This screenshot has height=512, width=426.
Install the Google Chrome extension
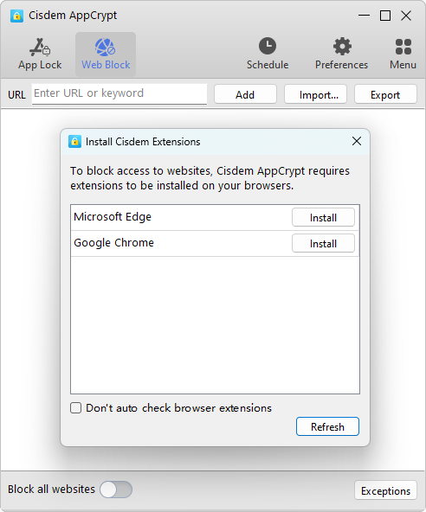point(323,243)
